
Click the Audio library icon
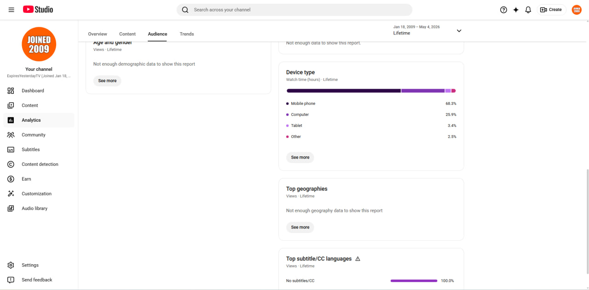click(11, 208)
